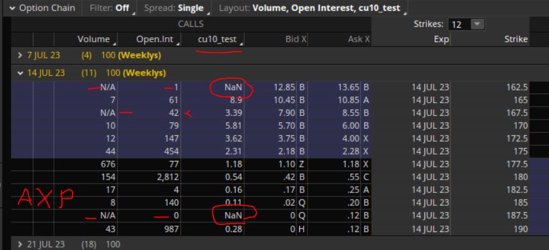549x250 pixels.
Task: Select bid 7.90 for 167.5 strike
Action: [286, 113]
